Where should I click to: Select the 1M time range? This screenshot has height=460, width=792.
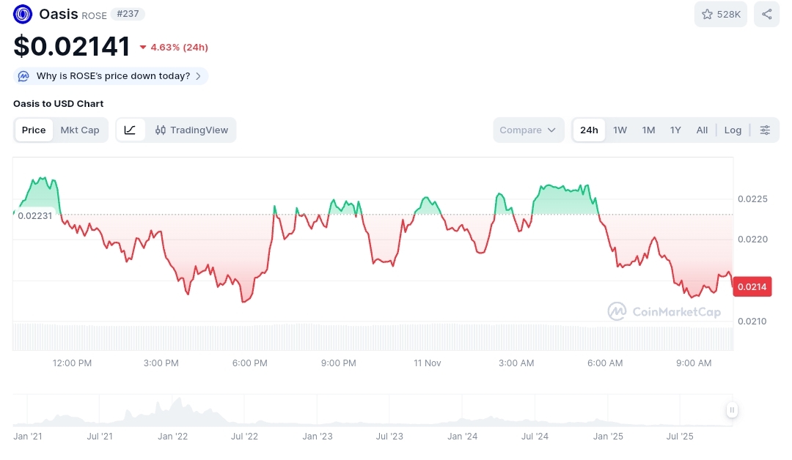click(648, 130)
